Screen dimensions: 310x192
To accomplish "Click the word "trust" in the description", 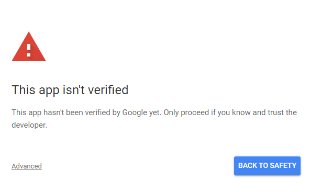I will coord(275,112).
